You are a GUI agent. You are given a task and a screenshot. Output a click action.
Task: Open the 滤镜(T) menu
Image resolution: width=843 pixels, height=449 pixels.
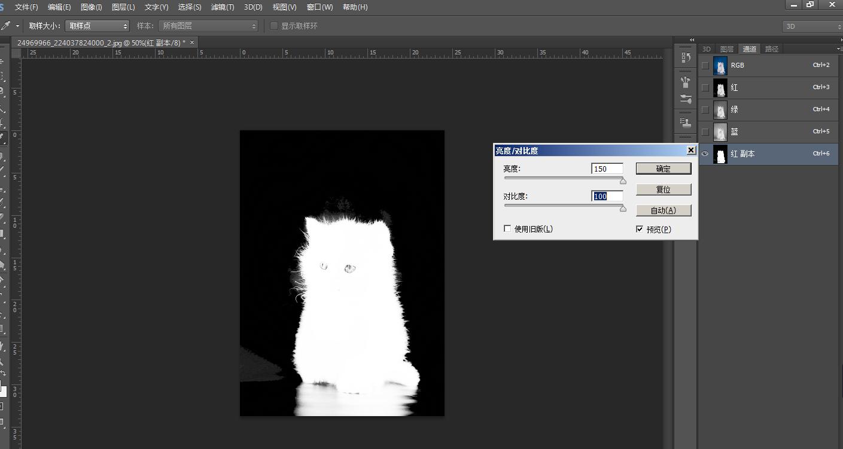point(223,7)
